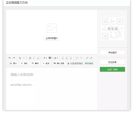Image resolution: width=134 pixels, height=113 pixels.
Task: Align text to the right
Action: pyautogui.click(x=71, y=58)
